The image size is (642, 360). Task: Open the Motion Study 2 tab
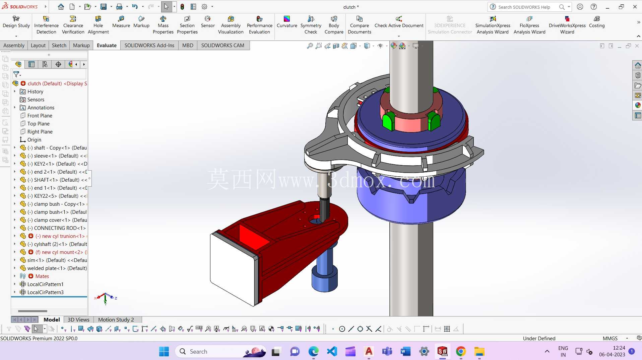[x=116, y=320]
